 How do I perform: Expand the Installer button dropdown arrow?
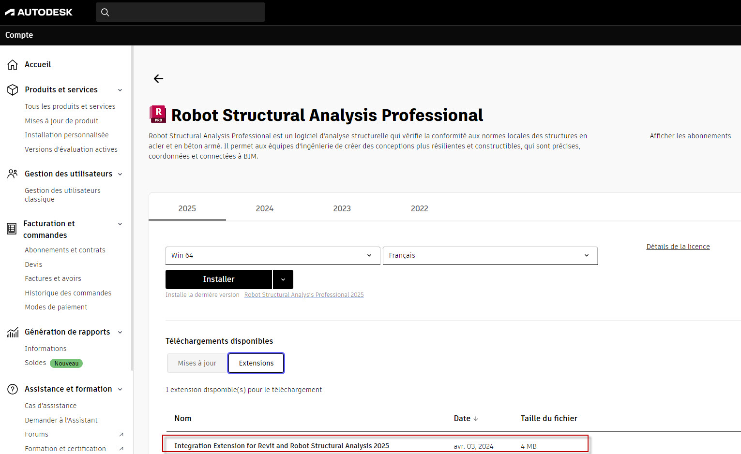pyautogui.click(x=283, y=279)
